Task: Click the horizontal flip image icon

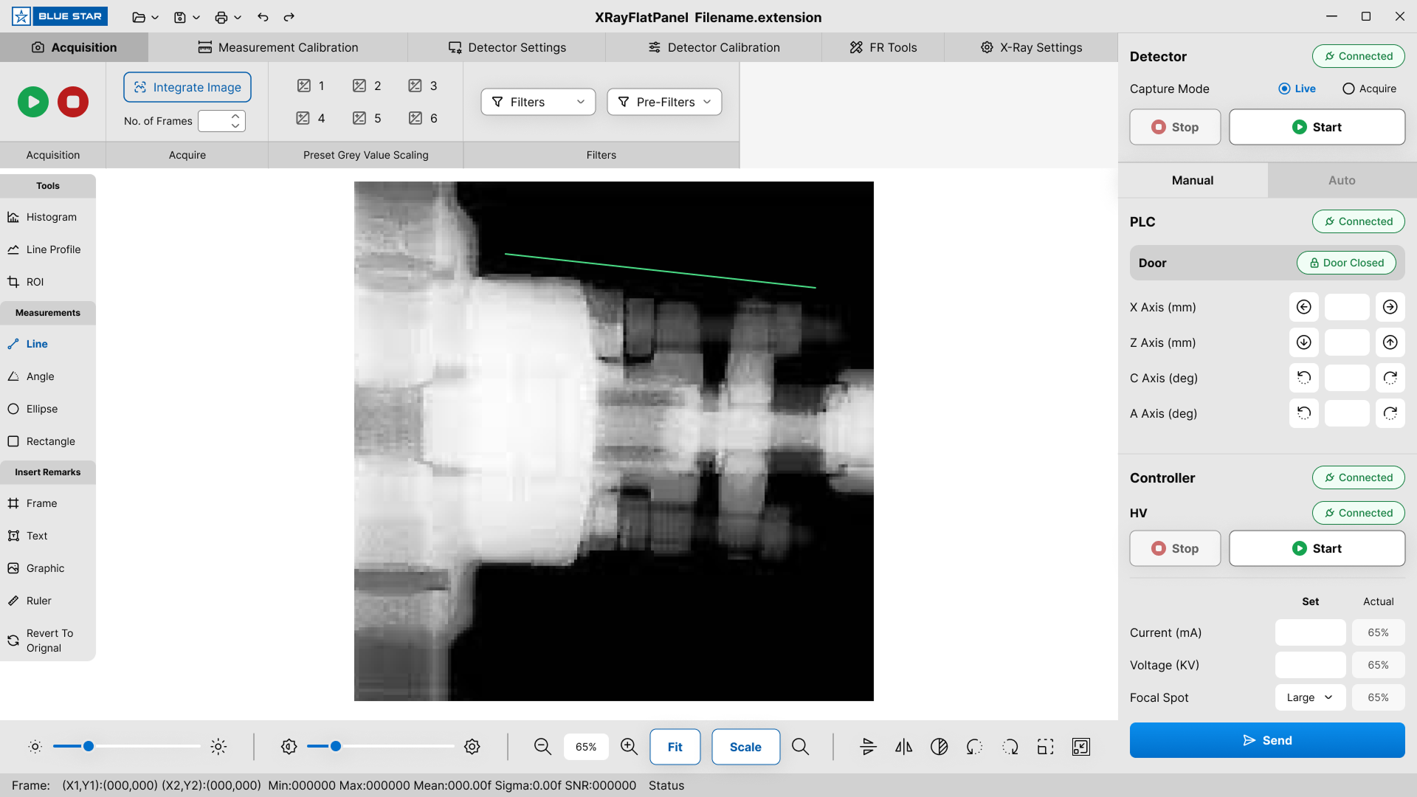Action: pyautogui.click(x=903, y=747)
